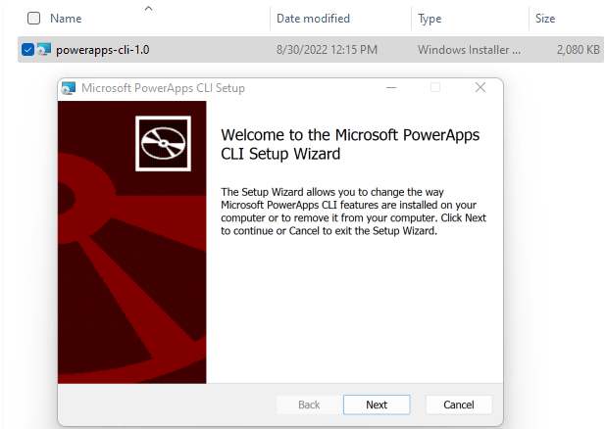Image resolution: width=607 pixels, height=429 pixels.
Task: Click the setup dialog's title bar icon
Action: click(70, 88)
